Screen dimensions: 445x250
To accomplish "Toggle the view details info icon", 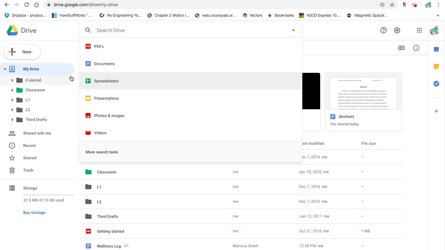I will click(x=416, y=48).
